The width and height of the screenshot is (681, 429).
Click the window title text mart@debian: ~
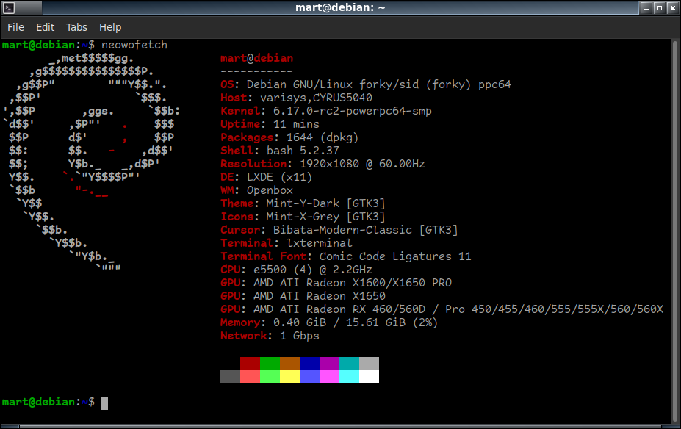point(340,8)
